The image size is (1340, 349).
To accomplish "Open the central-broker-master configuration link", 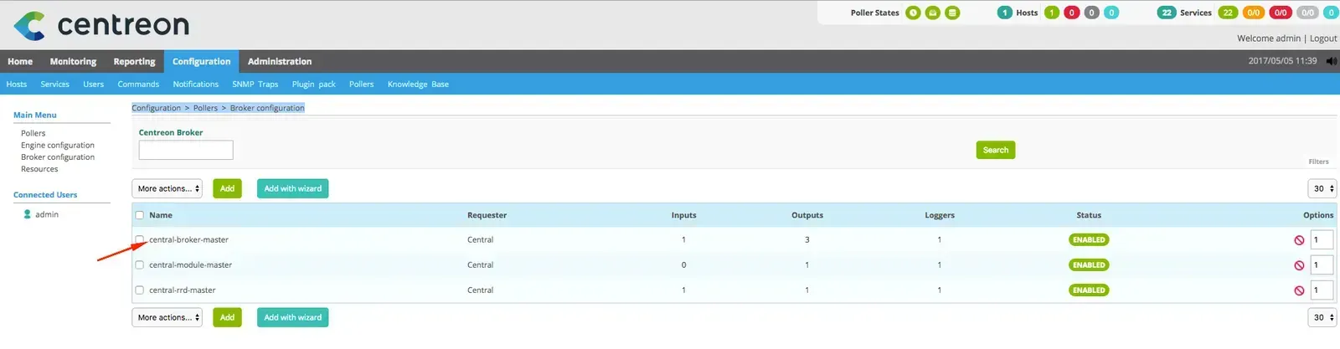I will click(x=188, y=239).
